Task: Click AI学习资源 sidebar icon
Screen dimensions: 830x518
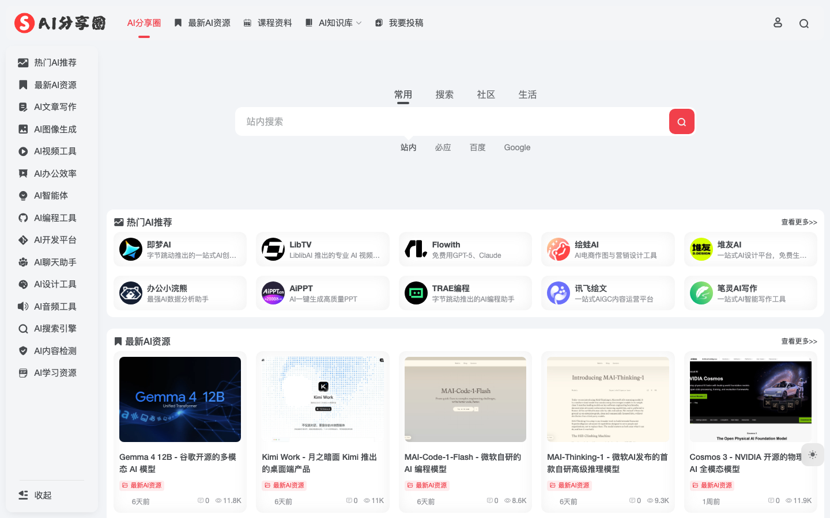Action: click(23, 373)
